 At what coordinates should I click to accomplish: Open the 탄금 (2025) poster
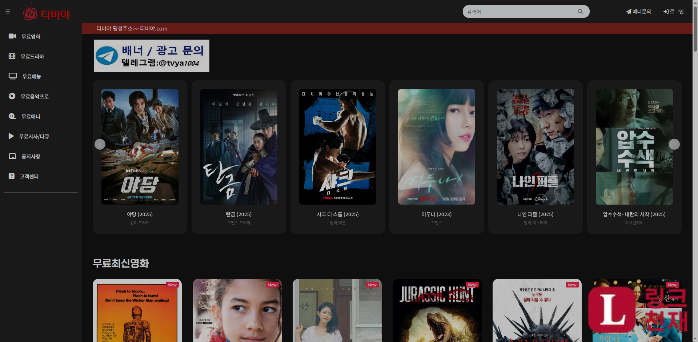[239, 147]
